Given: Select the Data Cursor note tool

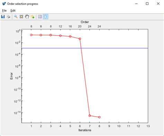Looking at the screenshot, I should tap(33, 17).
